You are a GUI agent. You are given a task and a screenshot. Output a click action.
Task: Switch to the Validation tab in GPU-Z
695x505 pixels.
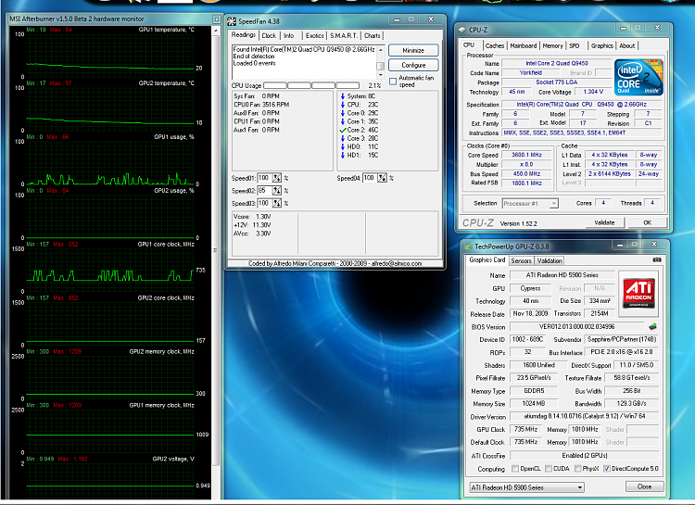pyautogui.click(x=550, y=260)
